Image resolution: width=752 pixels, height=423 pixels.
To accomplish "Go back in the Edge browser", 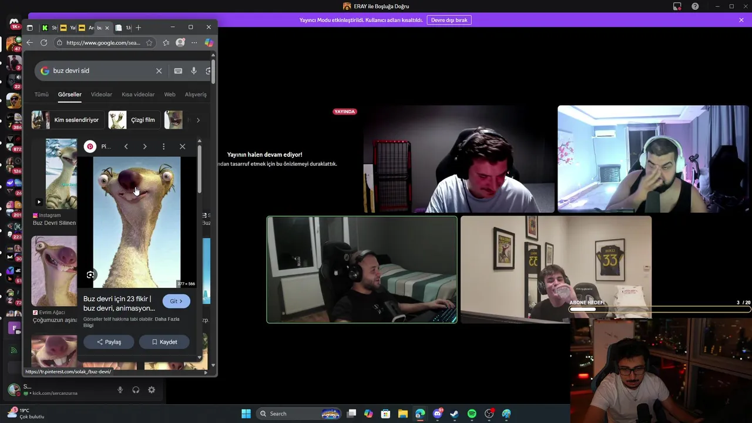I will (29, 42).
